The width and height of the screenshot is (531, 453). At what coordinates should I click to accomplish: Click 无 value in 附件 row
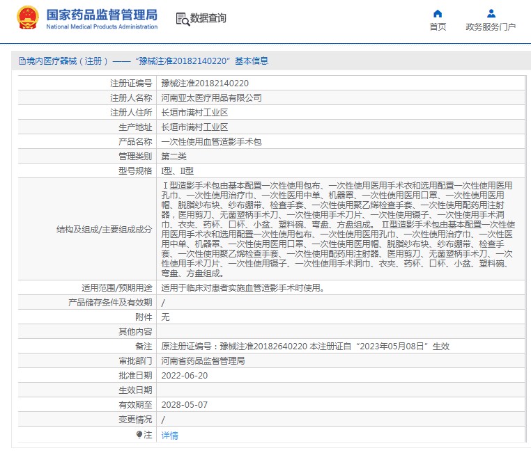[165, 317]
